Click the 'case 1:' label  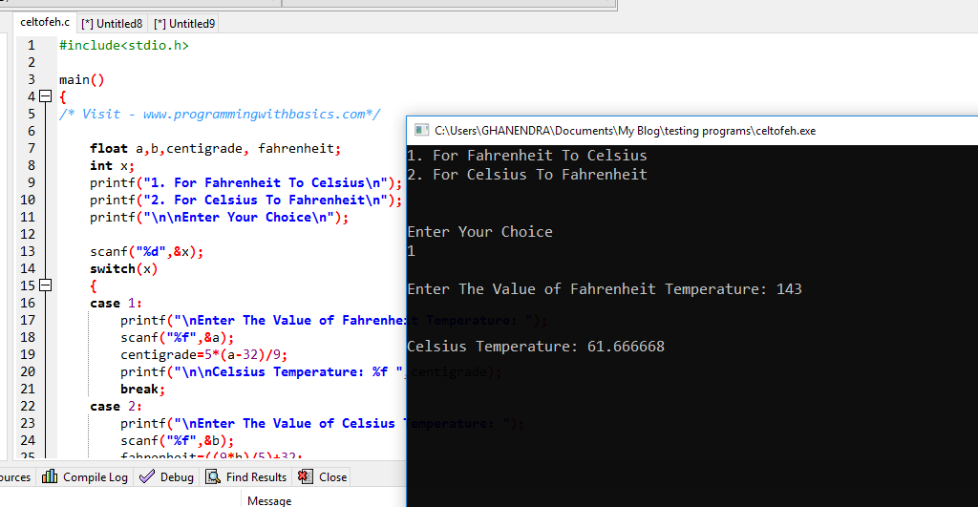(x=116, y=303)
